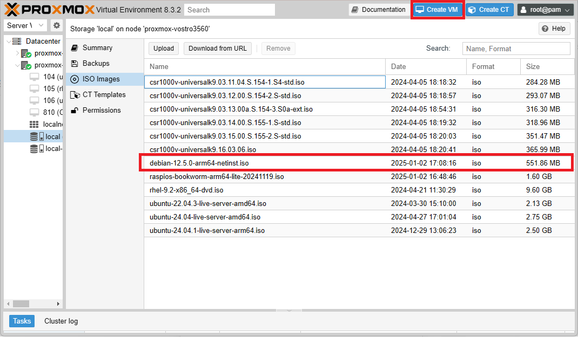Select csr1000v-universalk9.16.03.06.iso row
This screenshot has height=337, width=578.
point(359,149)
